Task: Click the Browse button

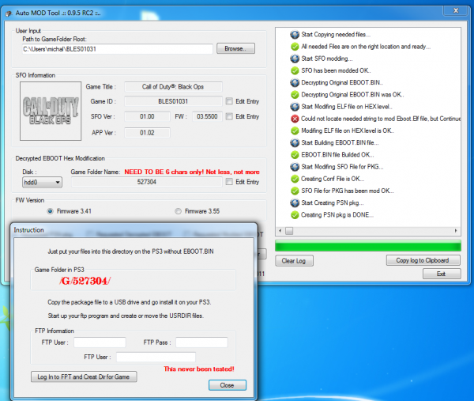Action: coord(235,48)
